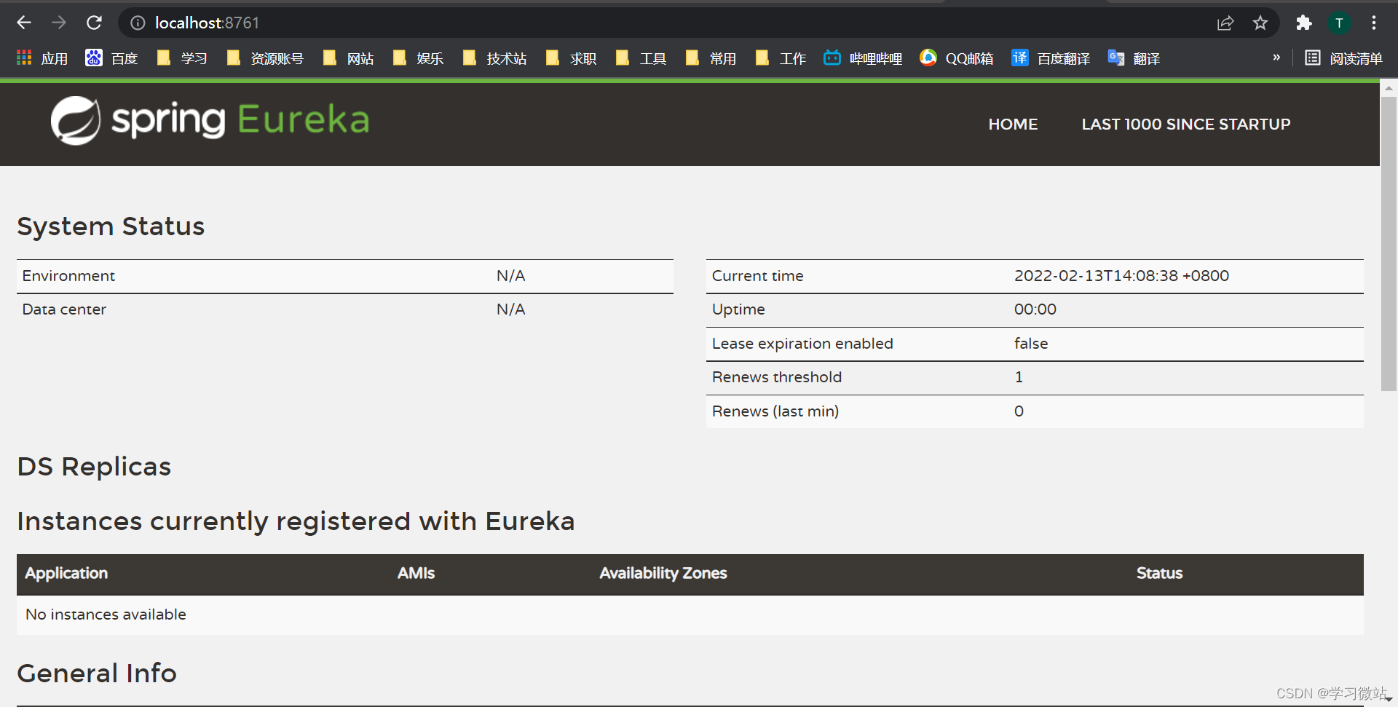1398x707 pixels.
Task: Open the 百度翻译 bookmark
Action: point(1051,58)
